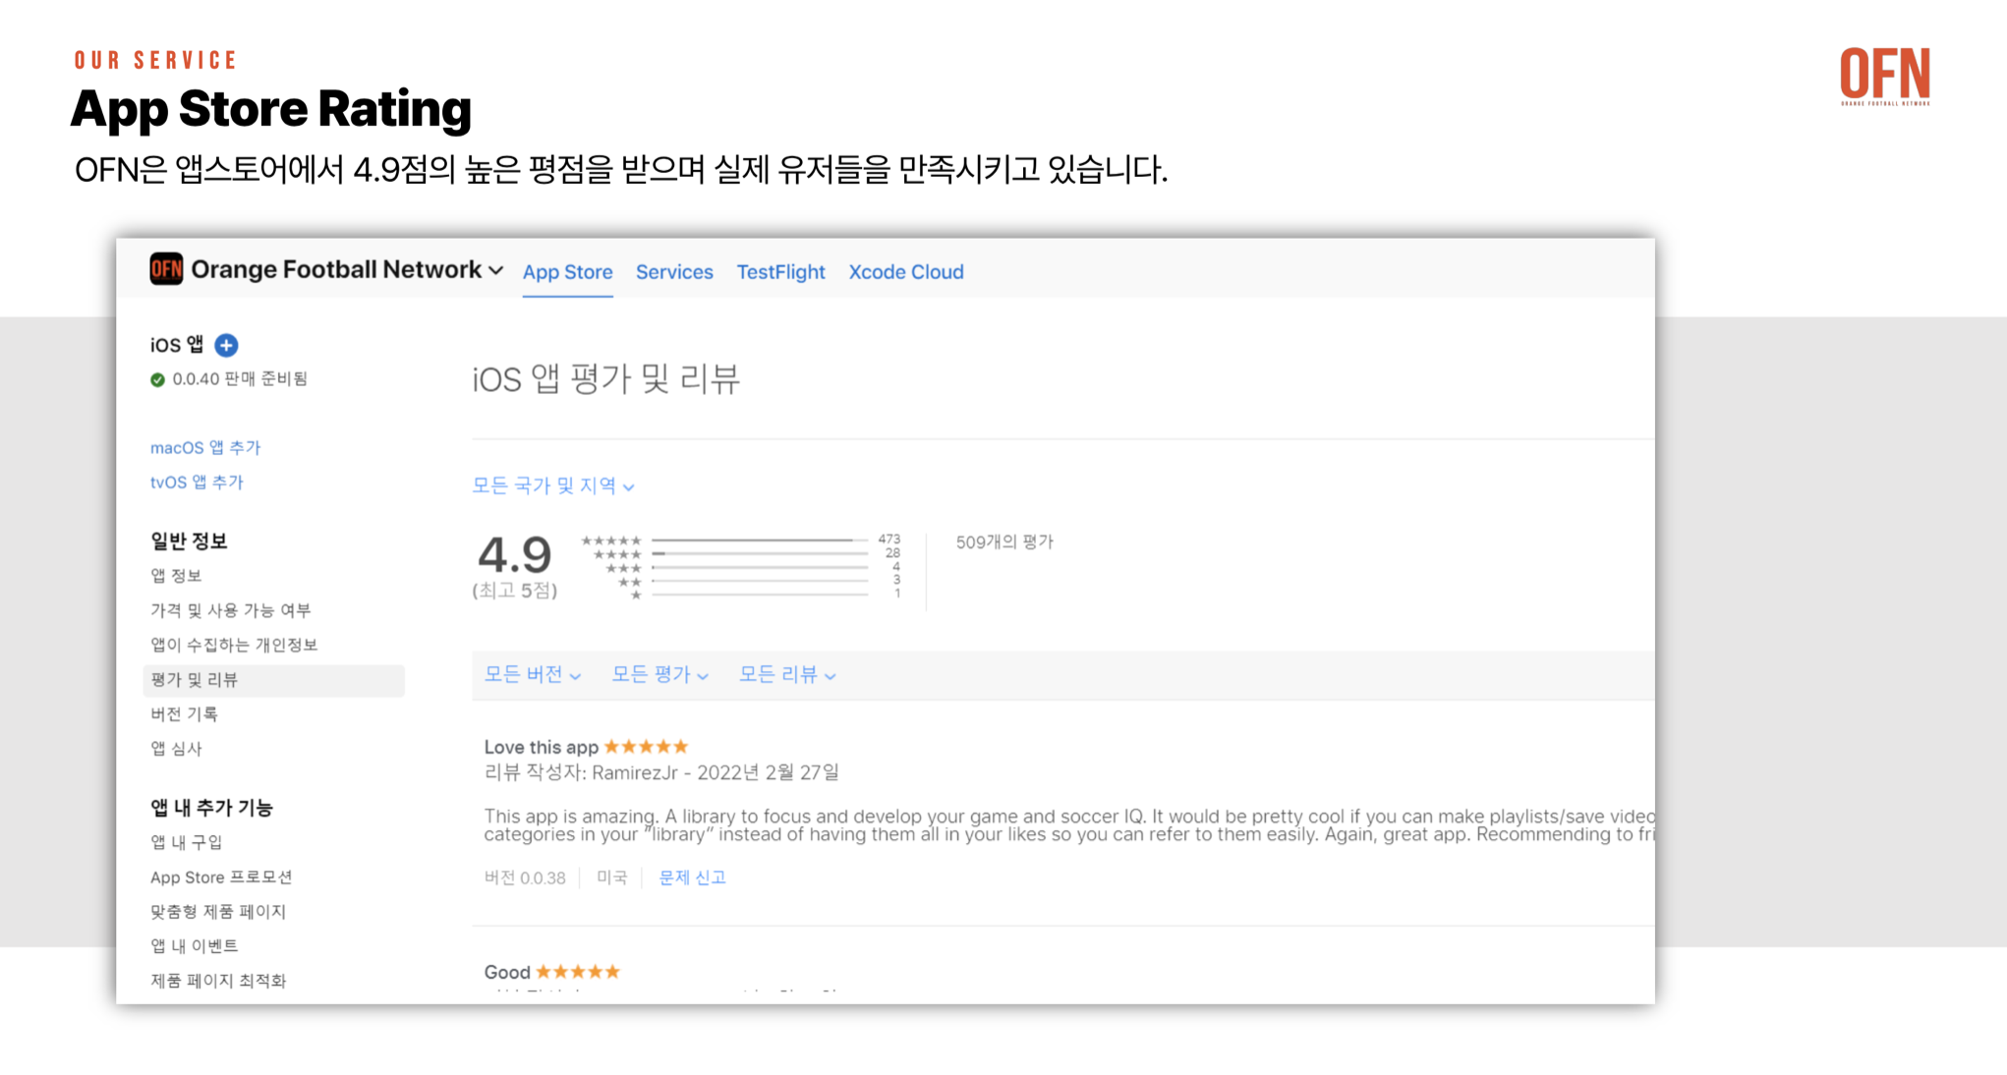Select 가격 및 사용 가능 여부 in sidebar
Image resolution: width=2007 pixels, height=1075 pixels.
(231, 610)
